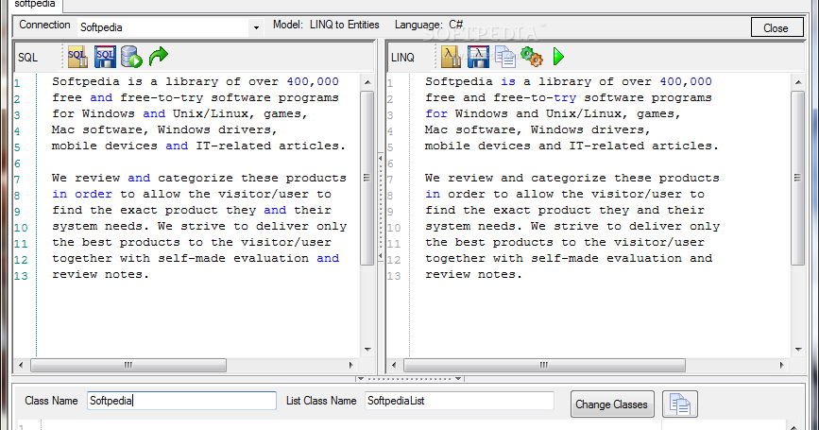Close the panel with Close button
The image size is (819, 430).
[x=776, y=27]
